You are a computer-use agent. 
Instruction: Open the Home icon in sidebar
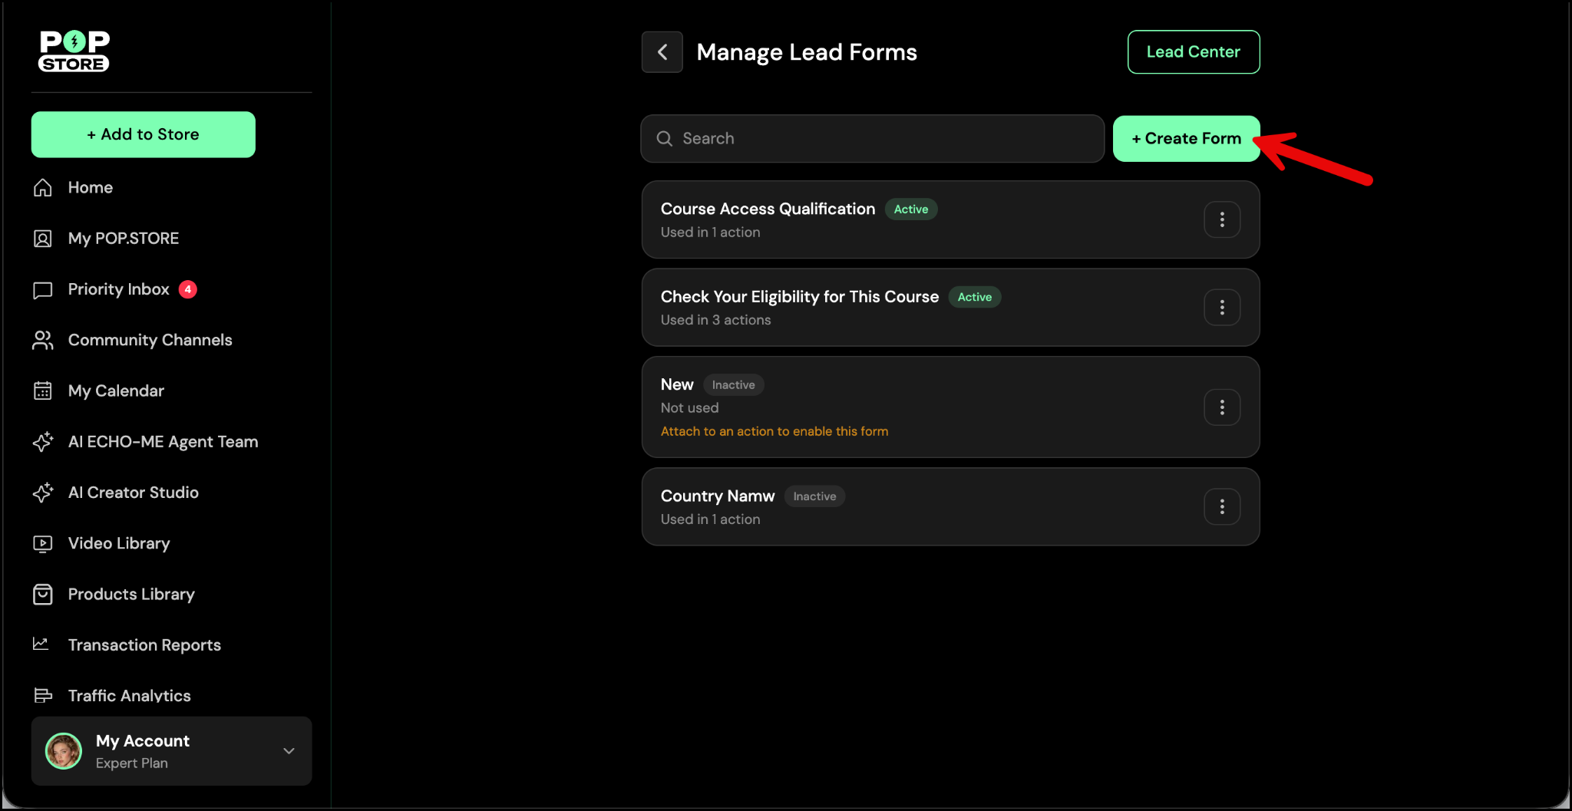tap(43, 188)
